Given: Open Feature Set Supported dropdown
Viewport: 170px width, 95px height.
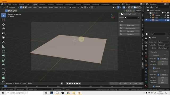Looking at the screenshot, I should coord(163,45).
